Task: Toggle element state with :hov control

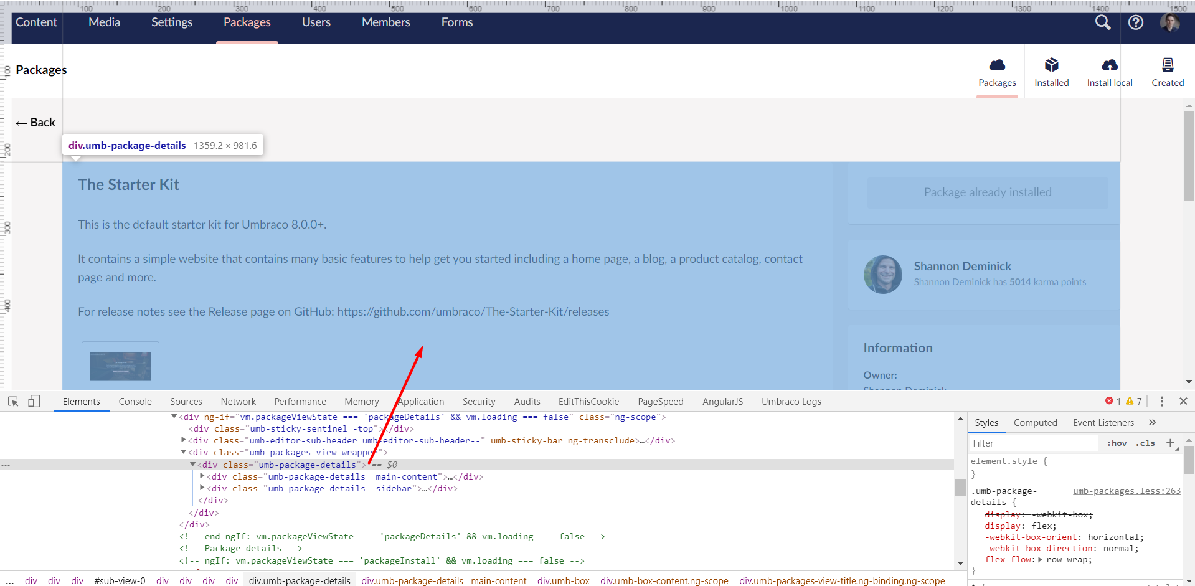Action: [x=1117, y=443]
